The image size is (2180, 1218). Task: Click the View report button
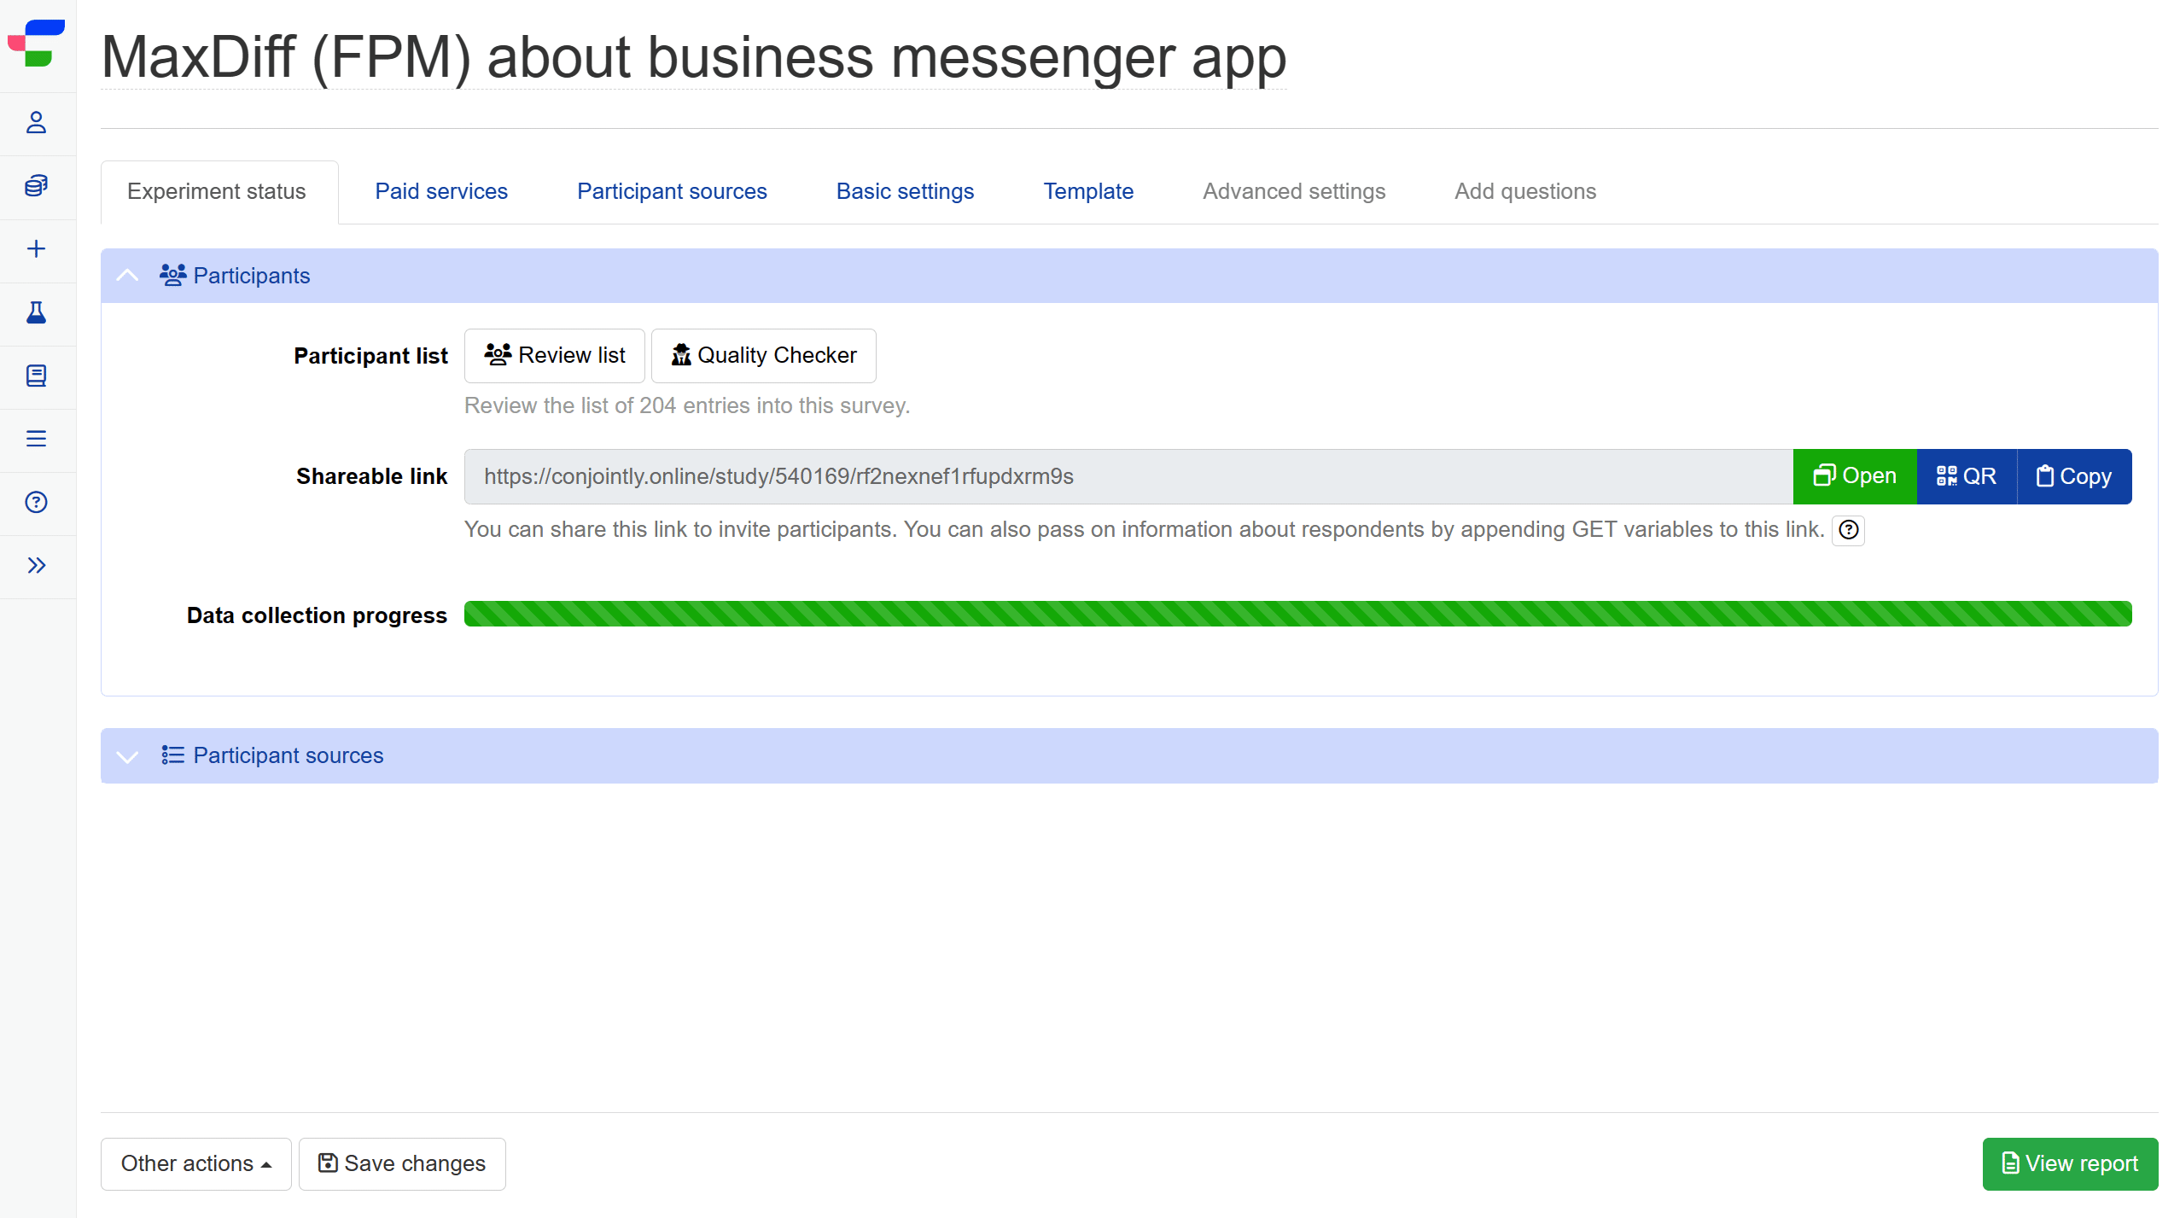click(x=2070, y=1164)
